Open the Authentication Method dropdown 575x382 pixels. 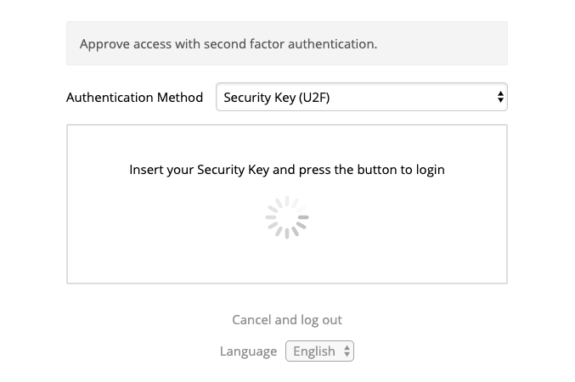[x=362, y=97]
